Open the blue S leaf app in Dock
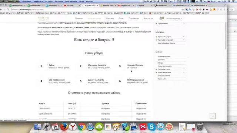Image resolution: width=237 pixels, height=133 pixels. 125,127
